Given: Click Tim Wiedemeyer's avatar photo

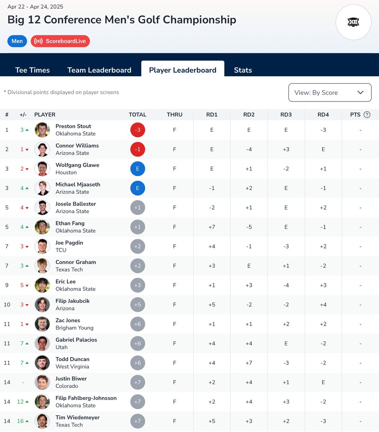Looking at the screenshot, I should tap(42, 422).
